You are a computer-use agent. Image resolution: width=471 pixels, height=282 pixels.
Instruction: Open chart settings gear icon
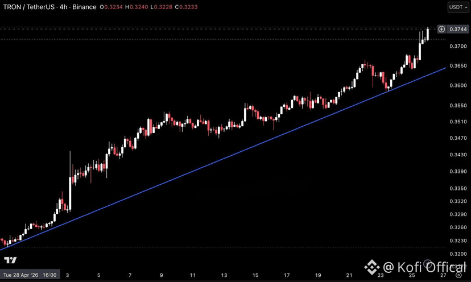pos(458,275)
